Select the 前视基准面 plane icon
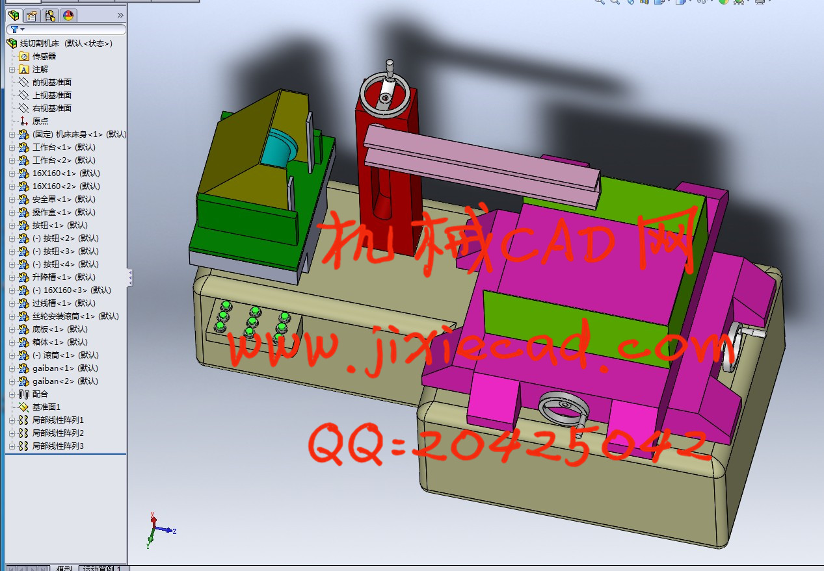Image resolution: width=824 pixels, height=571 pixels. pyautogui.click(x=24, y=82)
